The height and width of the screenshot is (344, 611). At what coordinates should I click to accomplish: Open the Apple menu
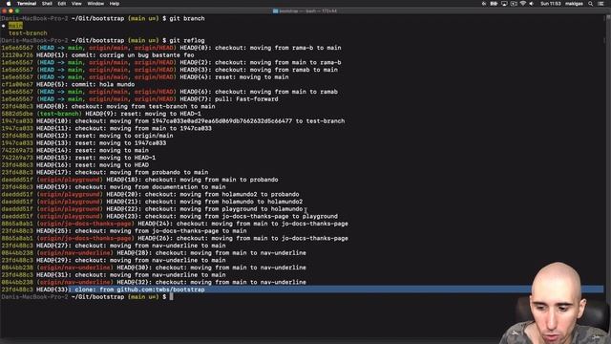pyautogui.click(x=8, y=4)
